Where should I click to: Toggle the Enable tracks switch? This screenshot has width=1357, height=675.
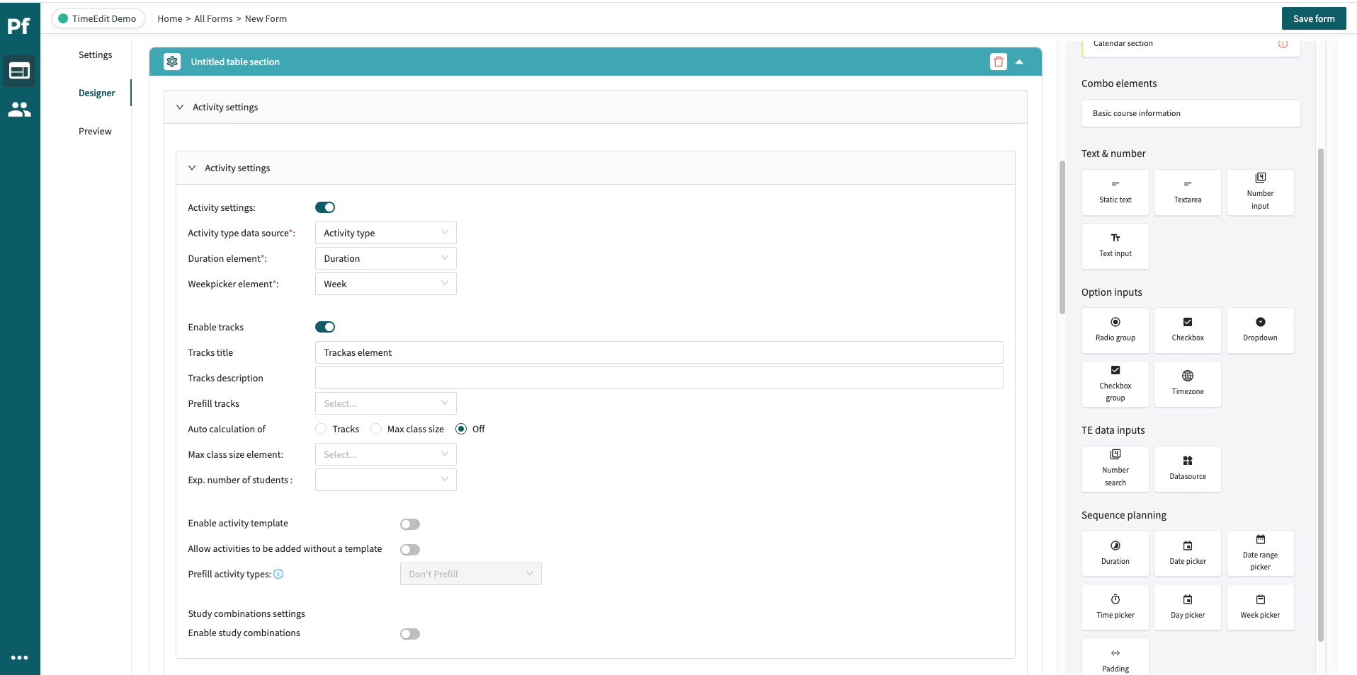(x=325, y=327)
